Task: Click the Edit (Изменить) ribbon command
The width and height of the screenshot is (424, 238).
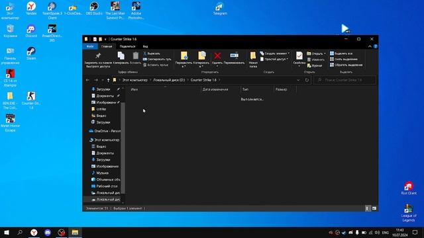Action: [315, 59]
